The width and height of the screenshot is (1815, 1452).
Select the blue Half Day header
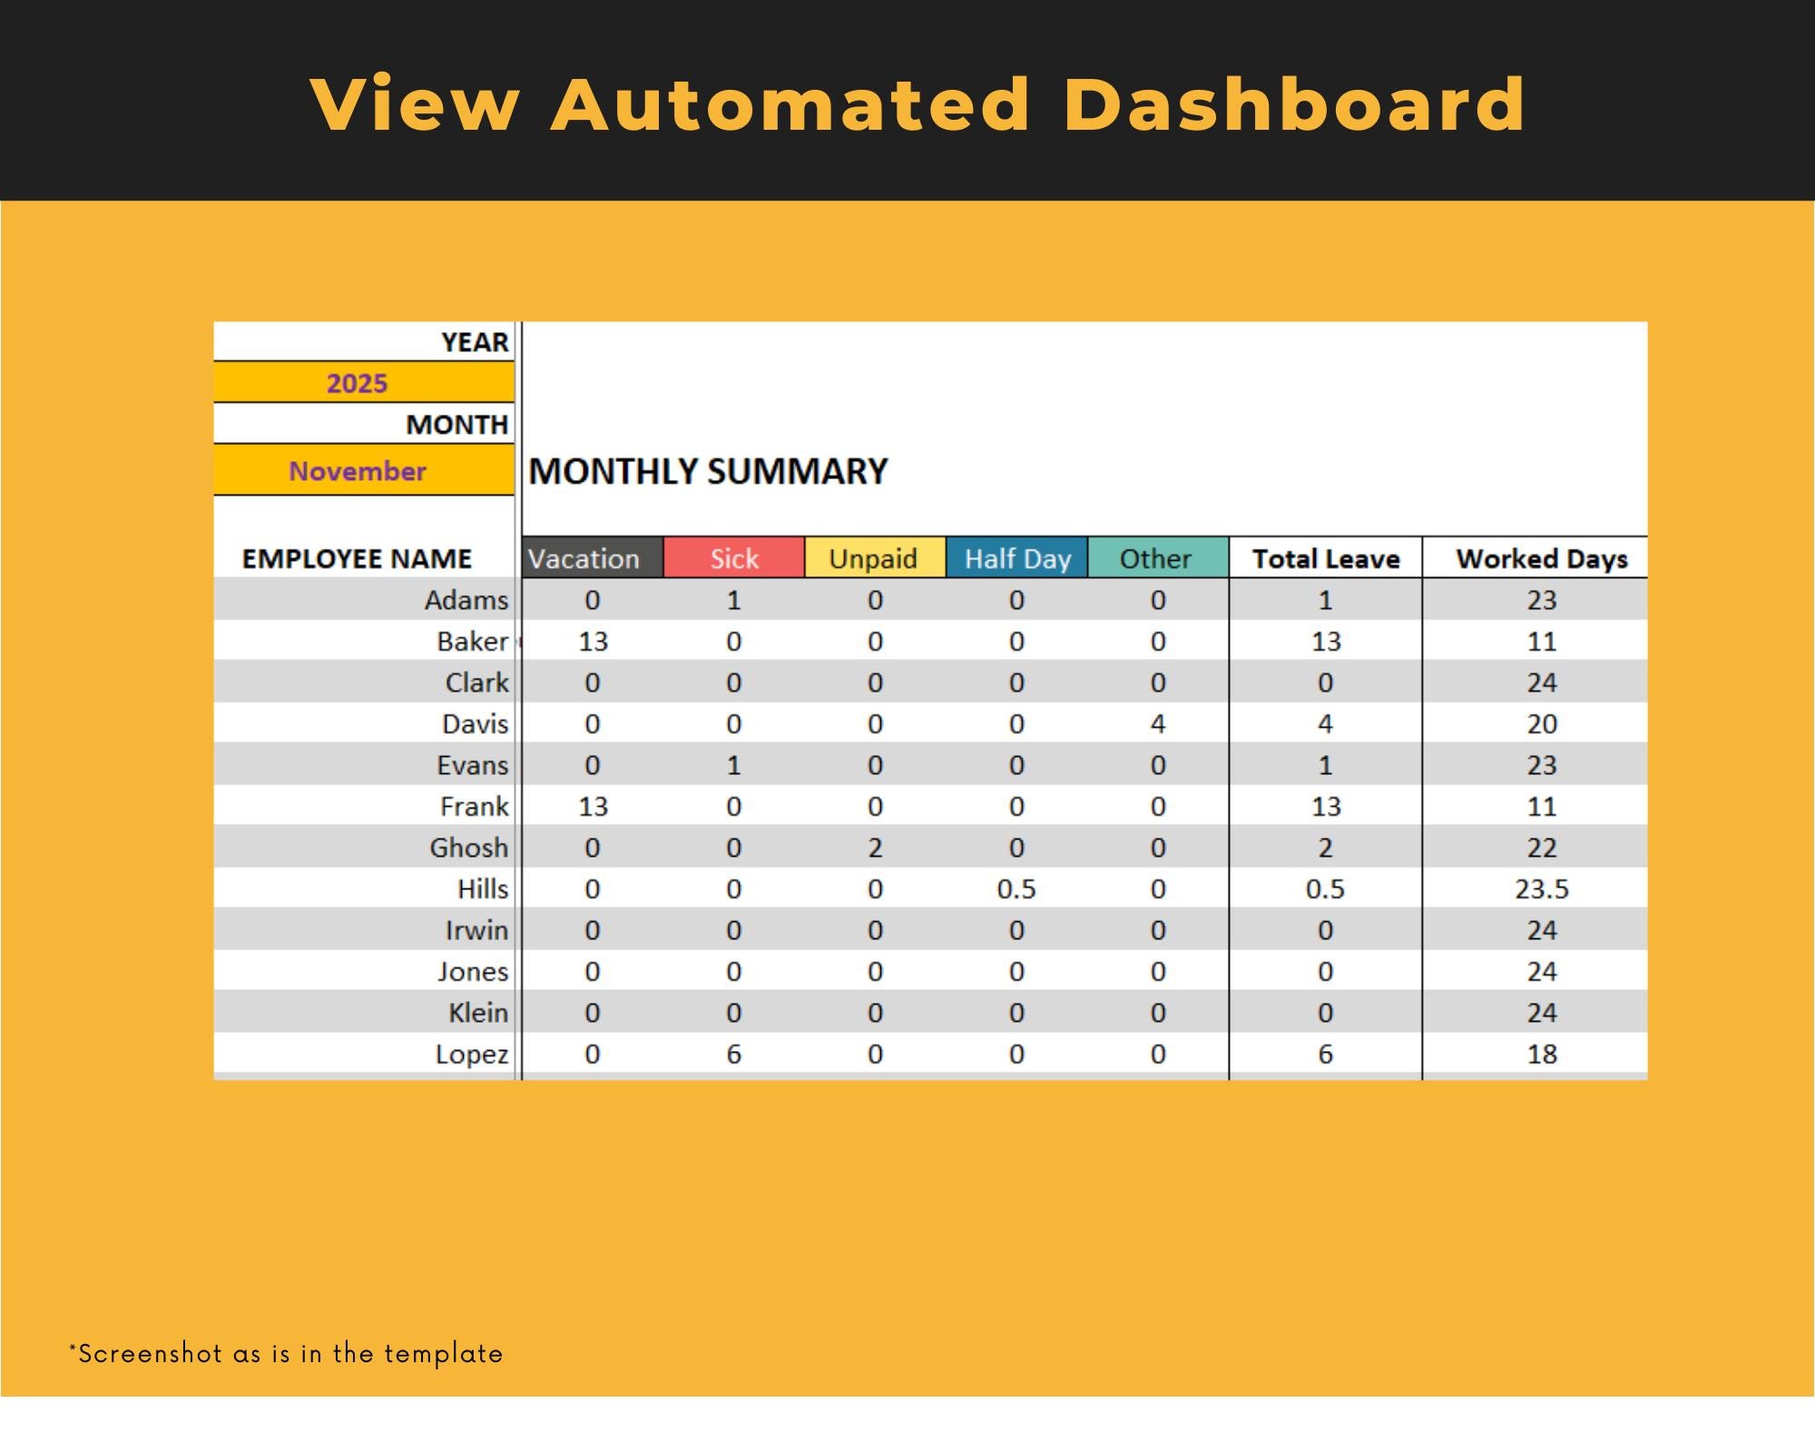pyautogui.click(x=1016, y=558)
